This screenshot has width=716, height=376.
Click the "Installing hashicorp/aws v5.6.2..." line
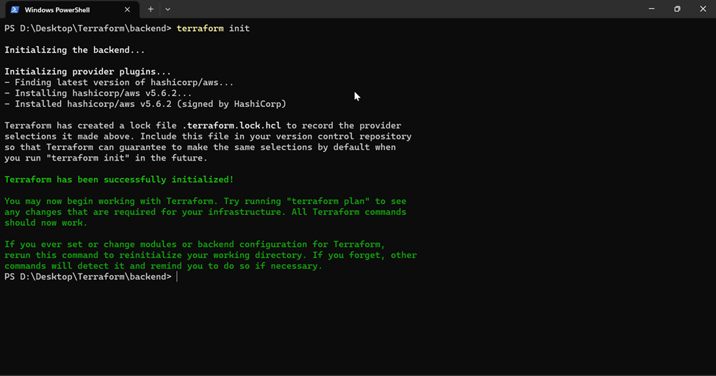(x=98, y=93)
